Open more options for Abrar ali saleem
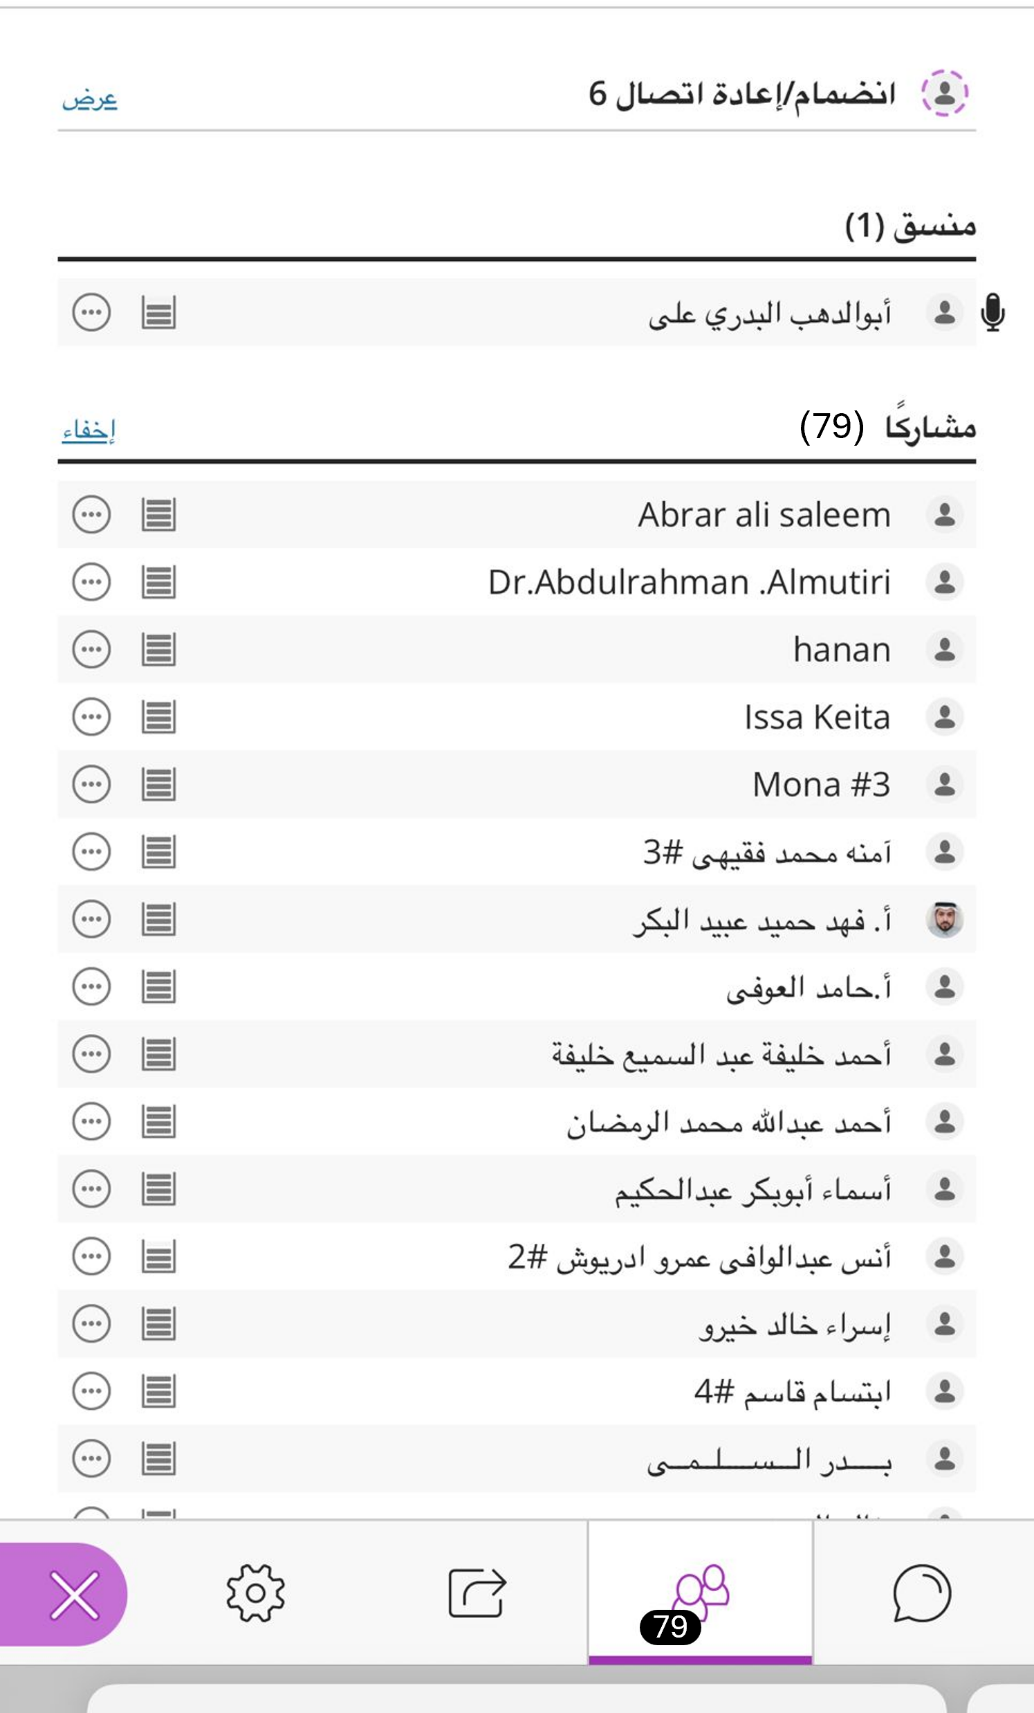Viewport: 1034px width, 1713px height. pos(91,514)
